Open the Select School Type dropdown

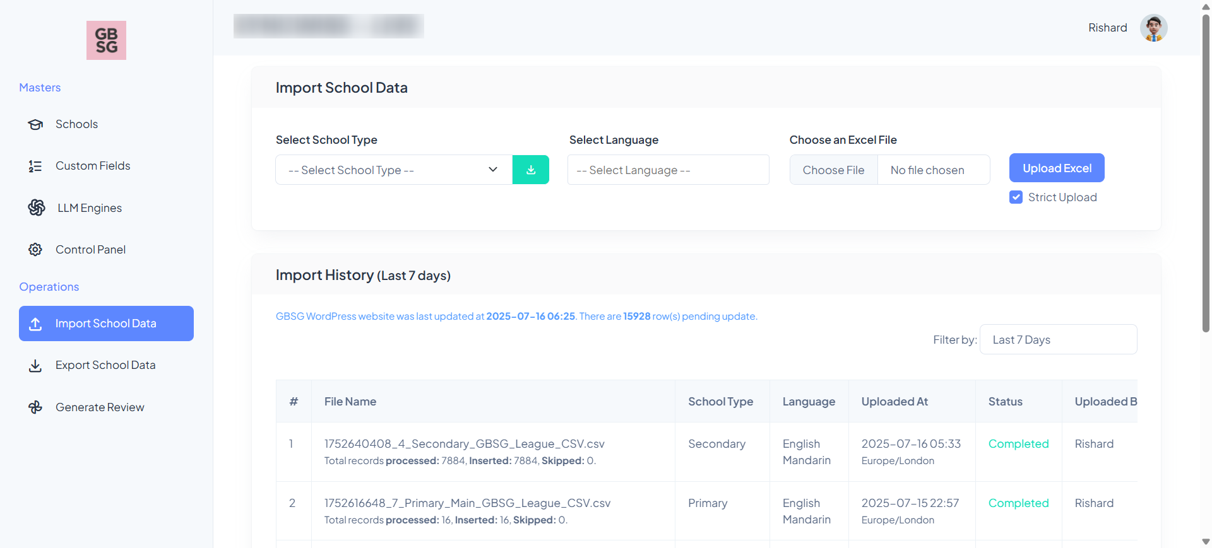click(394, 170)
